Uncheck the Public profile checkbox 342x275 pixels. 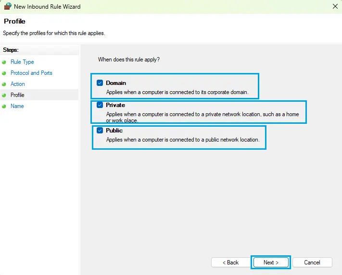(x=100, y=131)
